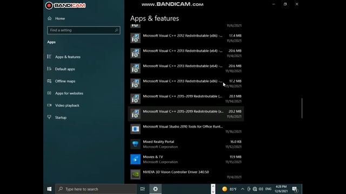This screenshot has width=346, height=194.
Task: Click the Offline maps map icon
Action: (49, 81)
